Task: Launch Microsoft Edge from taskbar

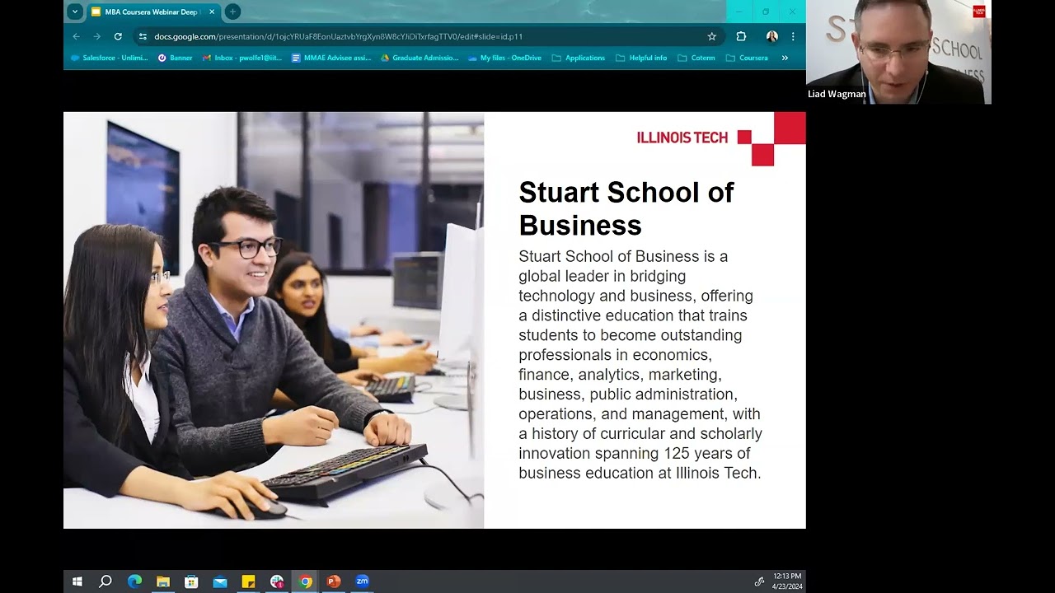Action: pyautogui.click(x=134, y=581)
